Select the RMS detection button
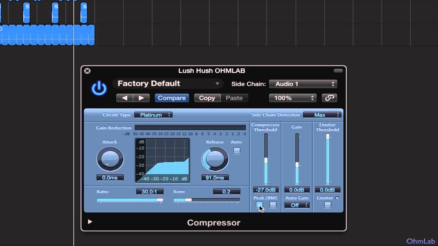This screenshot has height=246, width=438. click(x=273, y=205)
